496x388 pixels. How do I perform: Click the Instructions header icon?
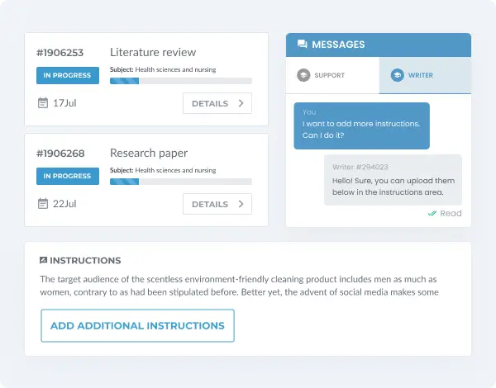43,260
